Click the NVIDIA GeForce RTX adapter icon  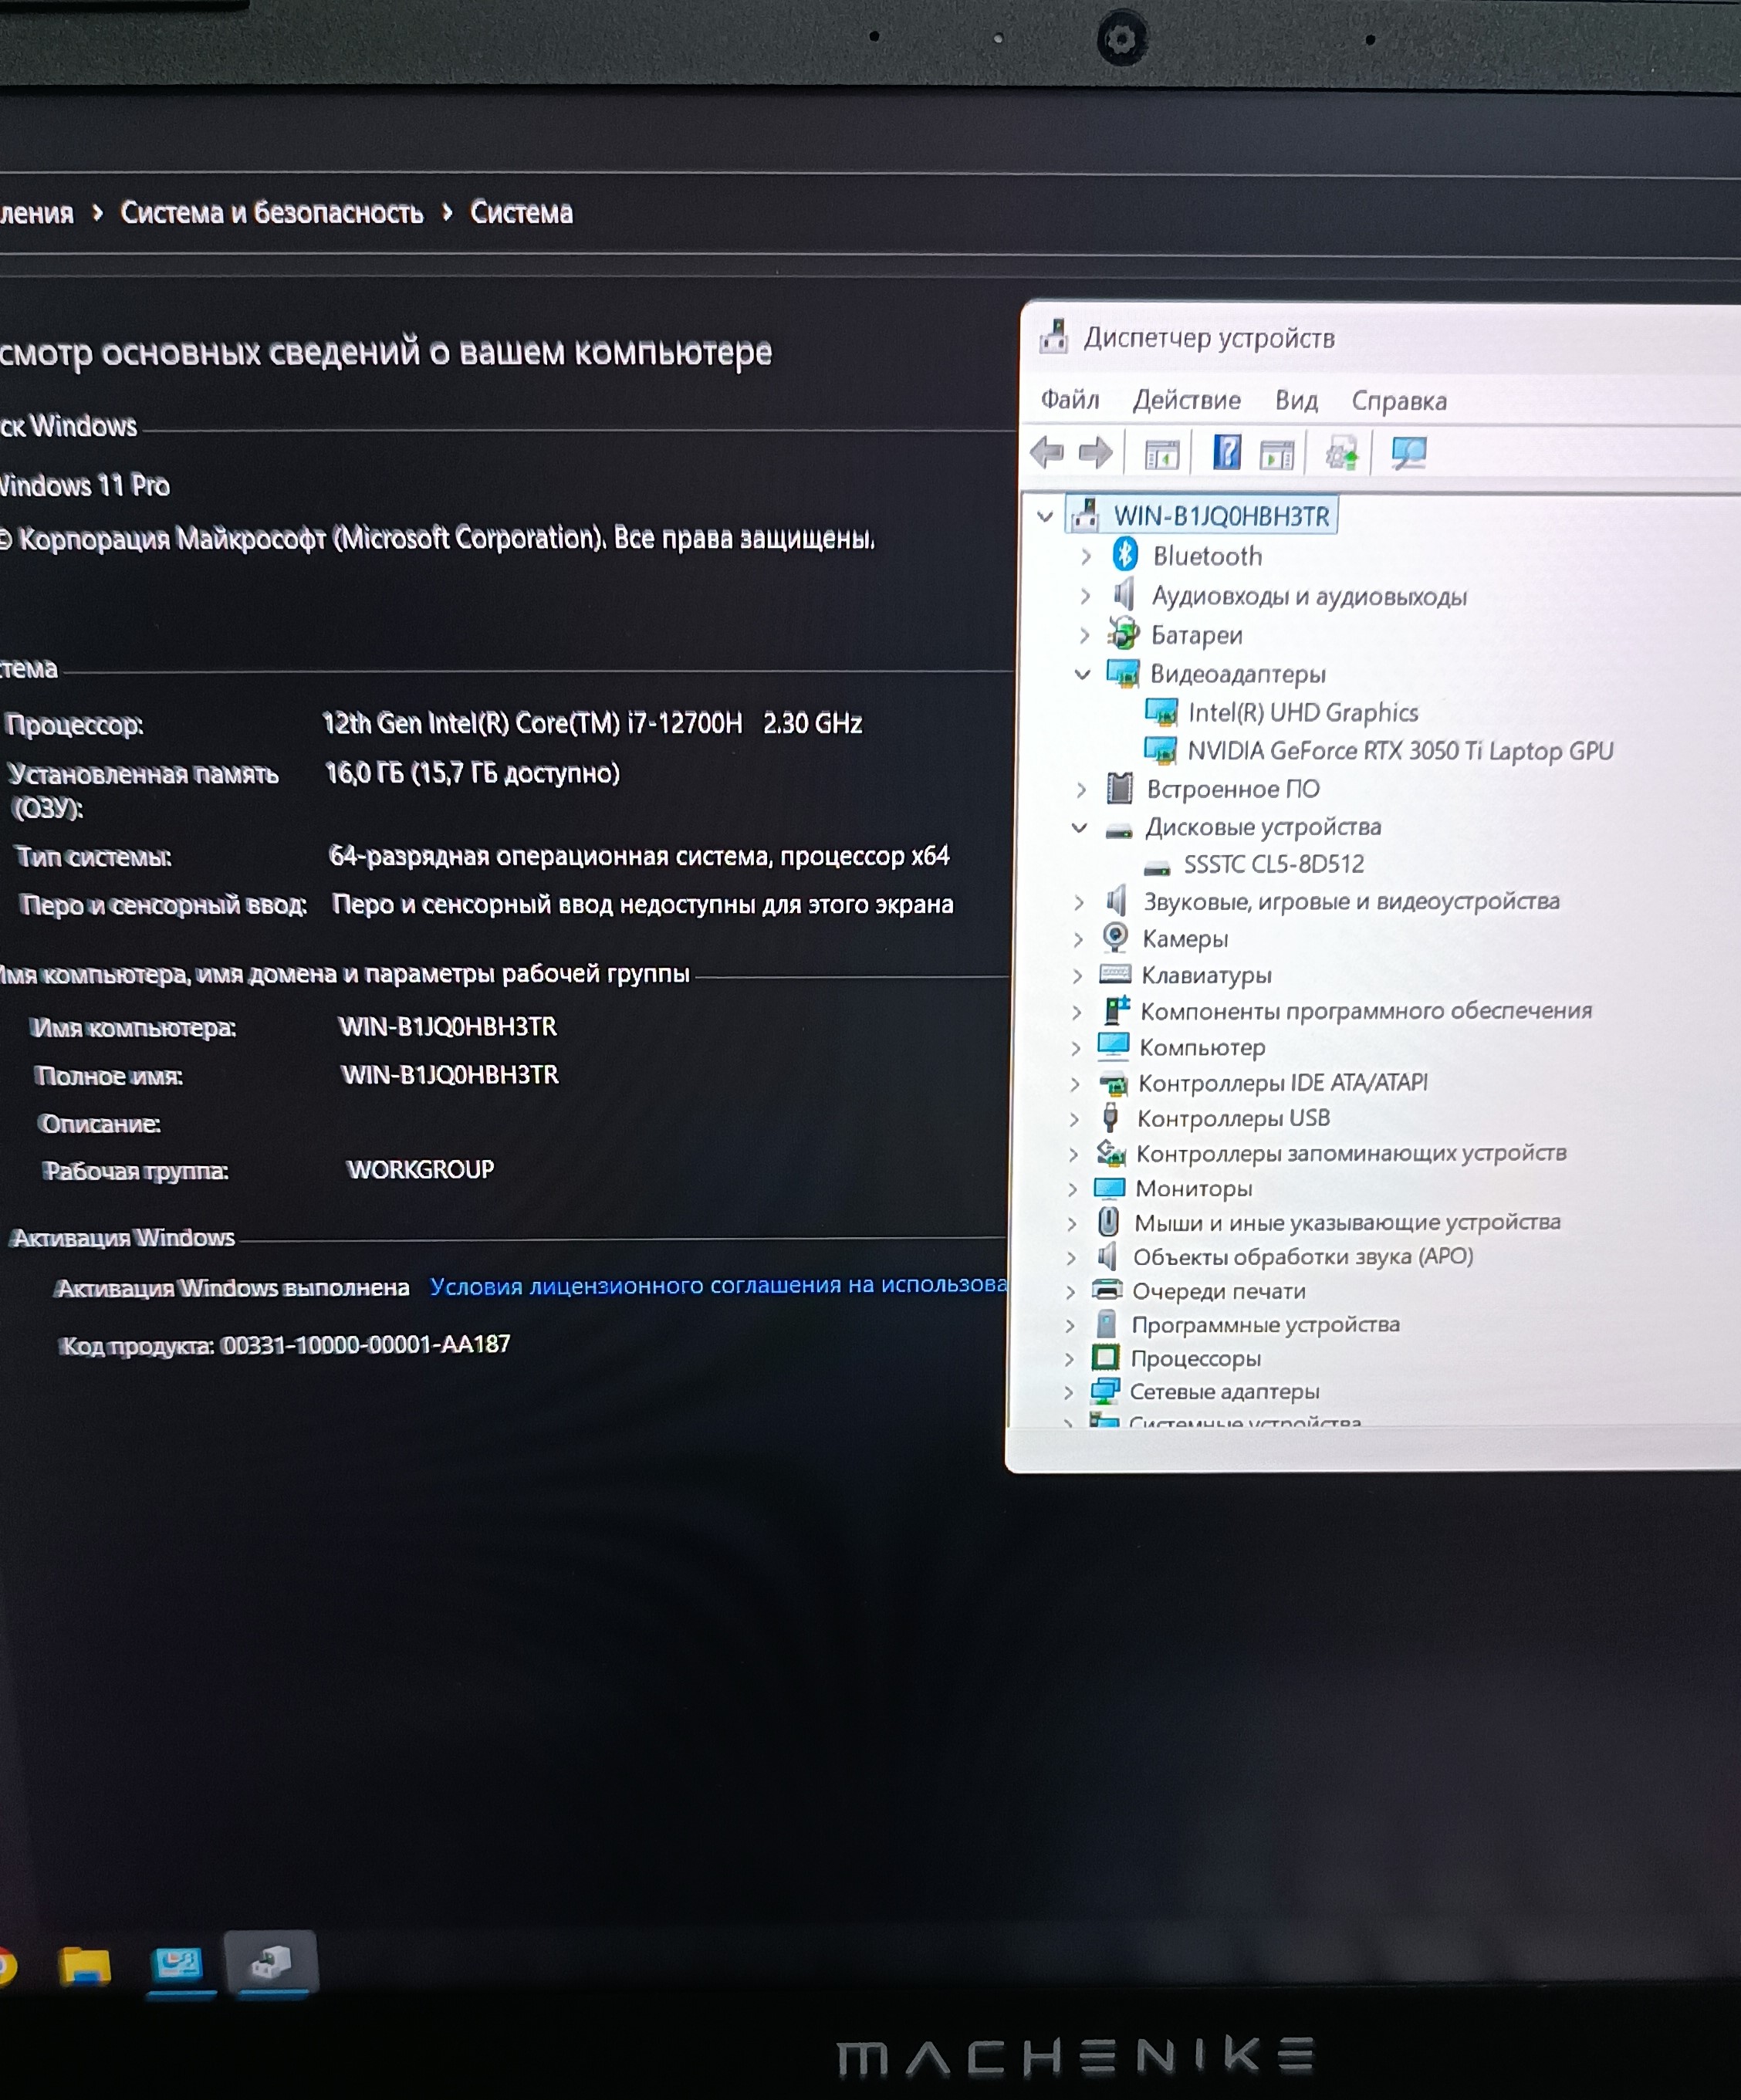pos(1160,750)
